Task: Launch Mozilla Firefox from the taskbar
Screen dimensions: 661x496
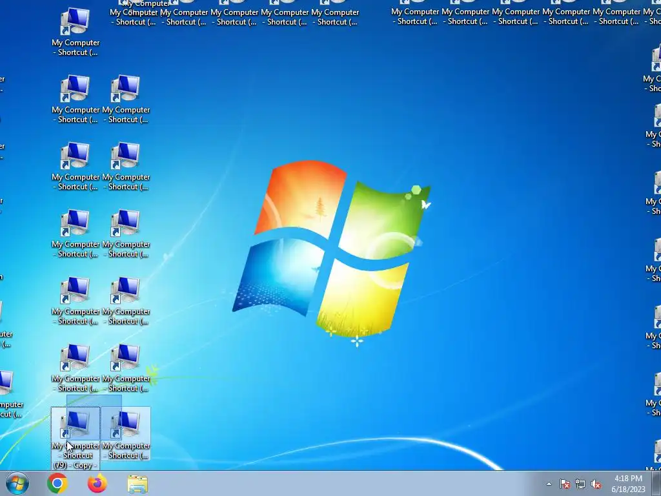Action: [x=97, y=483]
